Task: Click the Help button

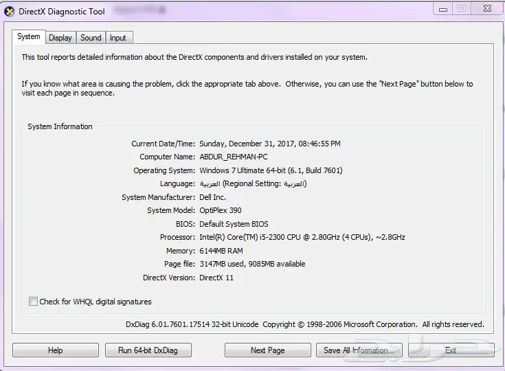Action: tap(56, 350)
